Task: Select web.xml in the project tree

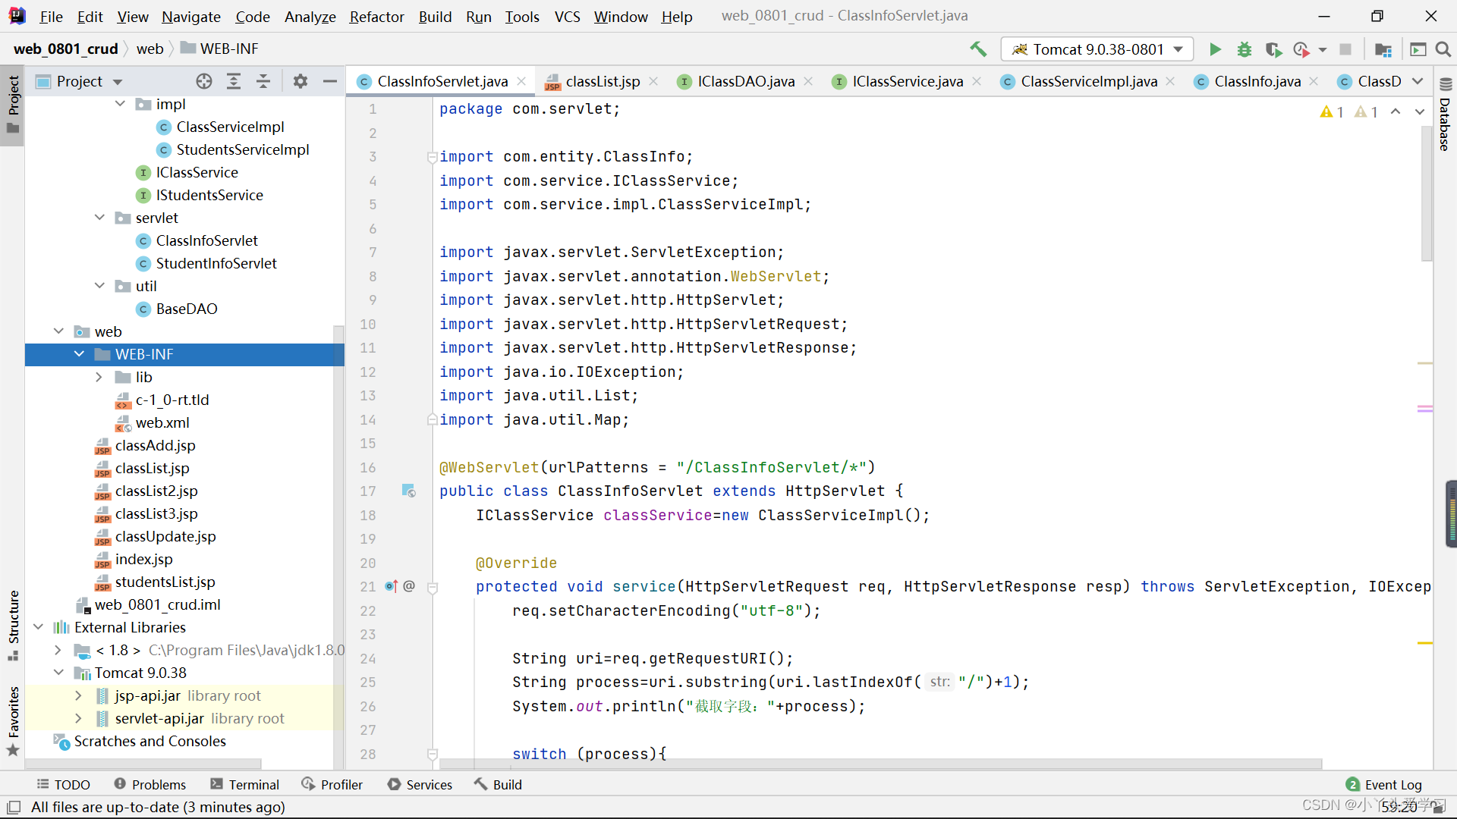Action: click(x=162, y=422)
